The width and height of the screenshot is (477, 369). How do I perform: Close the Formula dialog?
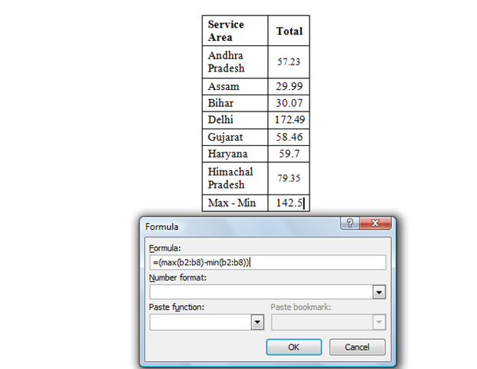point(374,223)
